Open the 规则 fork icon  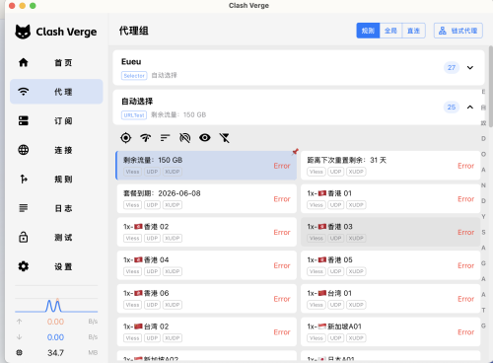(x=24, y=179)
